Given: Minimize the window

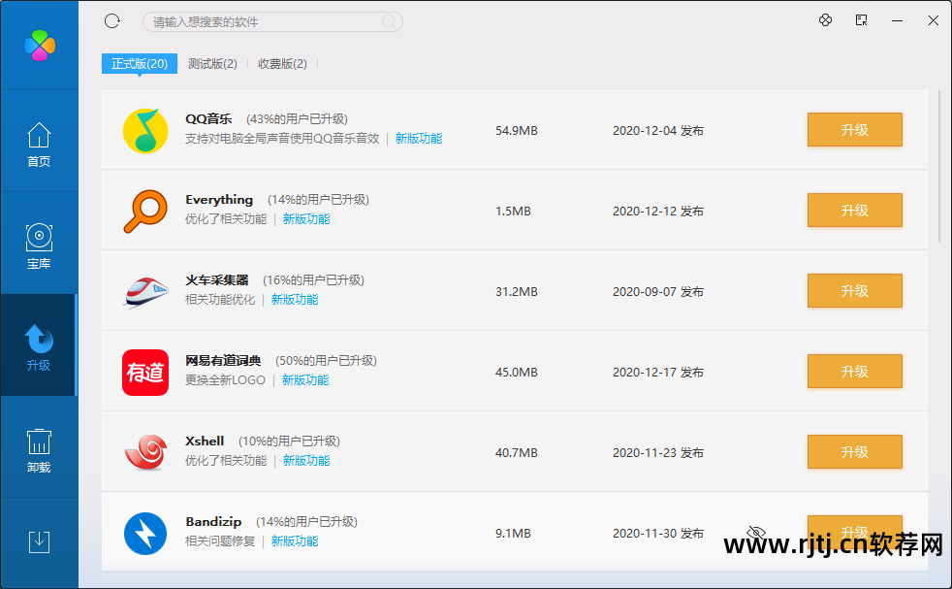Looking at the screenshot, I should pyautogui.click(x=897, y=20).
